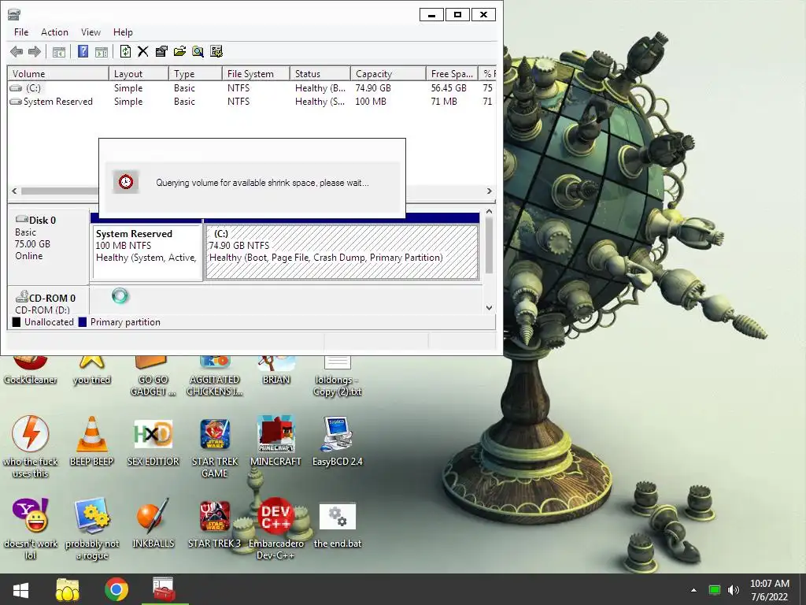
Task: Select the 'you tried' desktop icon
Action: (x=91, y=370)
